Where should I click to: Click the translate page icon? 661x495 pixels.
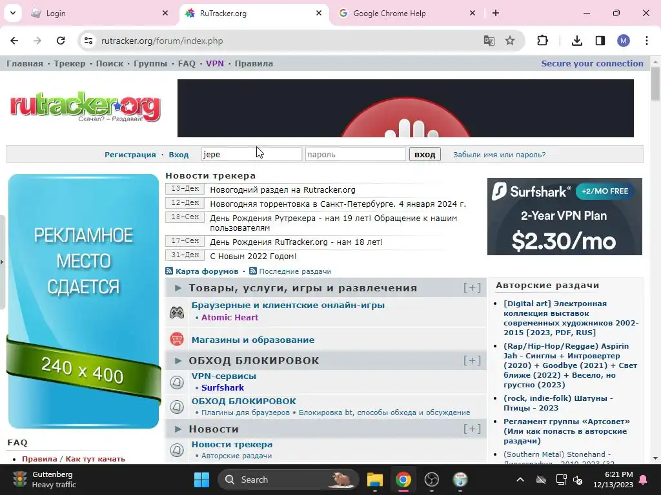(x=489, y=41)
